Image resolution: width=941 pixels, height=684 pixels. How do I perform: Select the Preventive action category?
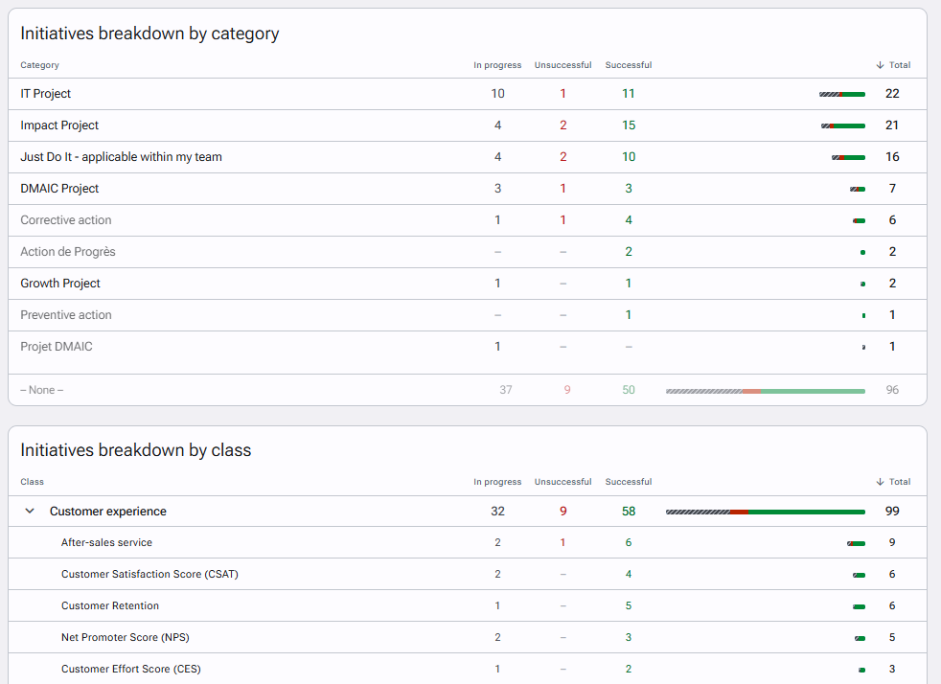[66, 315]
